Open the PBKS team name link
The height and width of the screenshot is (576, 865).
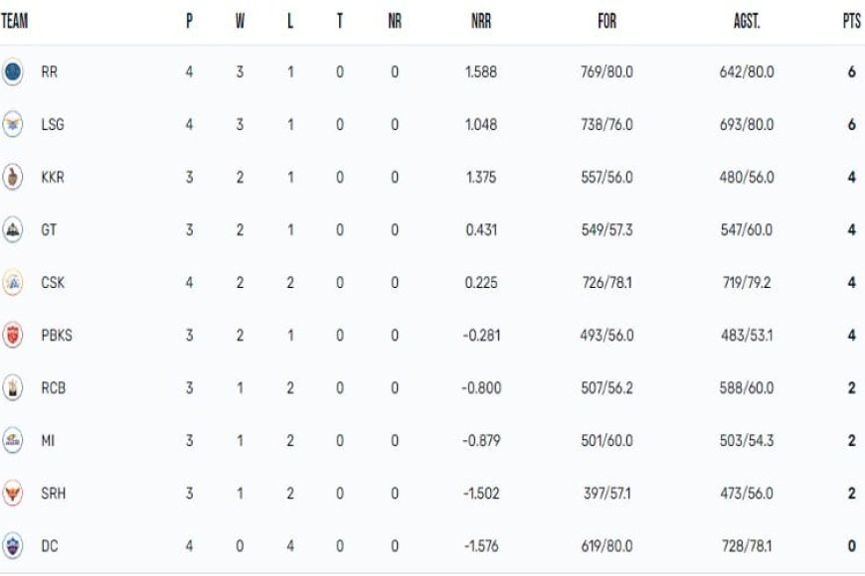57,335
